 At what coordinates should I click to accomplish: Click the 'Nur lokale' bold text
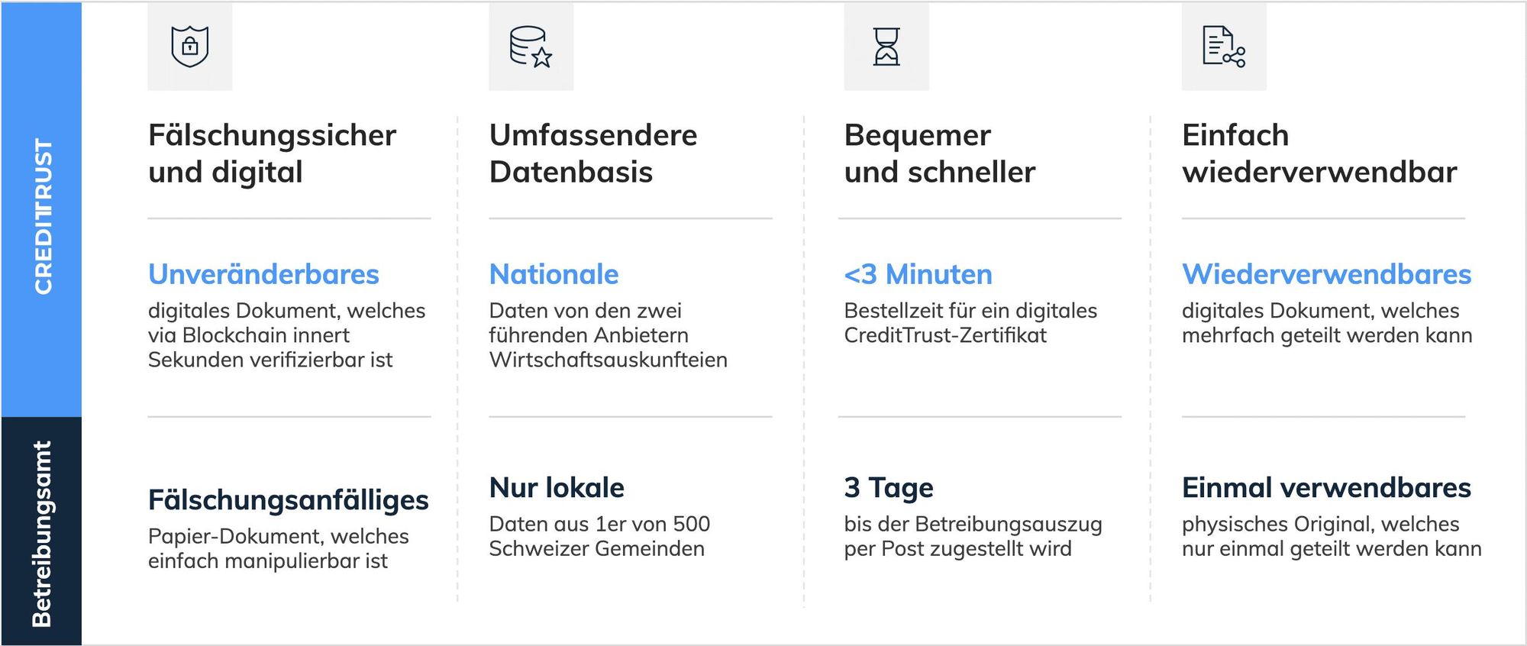pyautogui.click(x=557, y=487)
